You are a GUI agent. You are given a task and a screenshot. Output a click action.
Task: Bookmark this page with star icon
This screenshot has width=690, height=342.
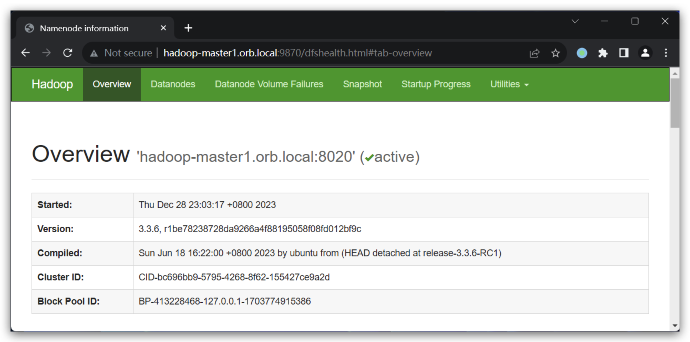coord(555,53)
